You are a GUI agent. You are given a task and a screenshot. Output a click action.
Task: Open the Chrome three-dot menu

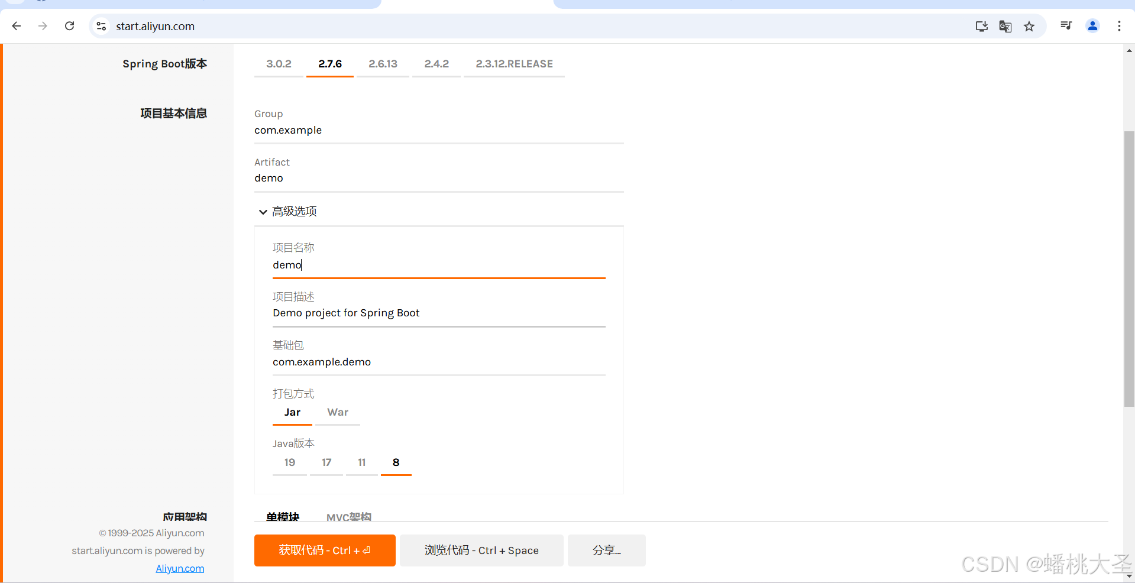(1119, 26)
